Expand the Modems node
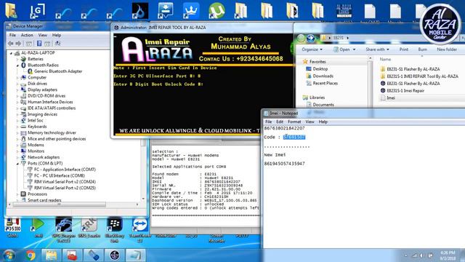The image size is (465, 262). (x=17, y=146)
